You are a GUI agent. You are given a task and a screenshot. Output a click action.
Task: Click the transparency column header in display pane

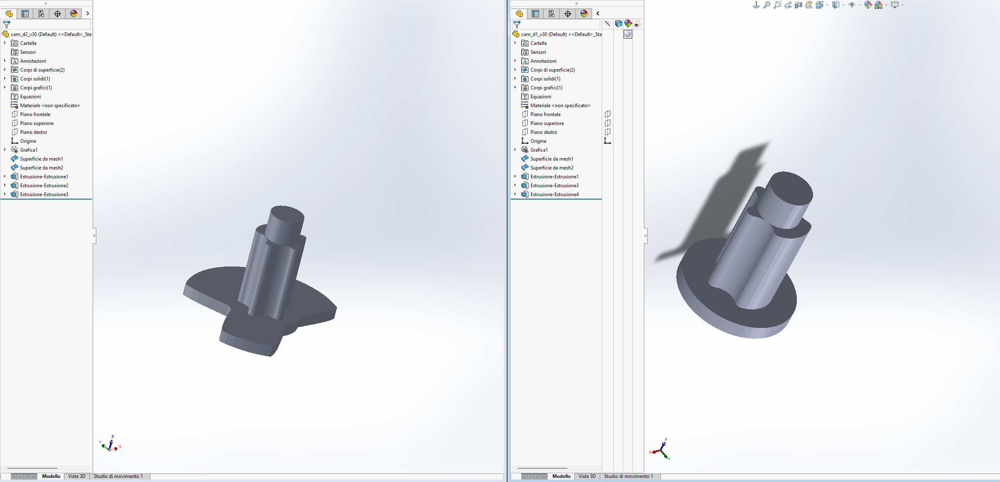[637, 24]
